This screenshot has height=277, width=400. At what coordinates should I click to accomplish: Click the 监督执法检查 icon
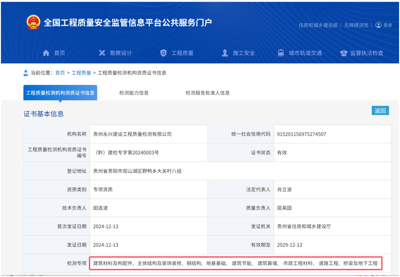344,53
